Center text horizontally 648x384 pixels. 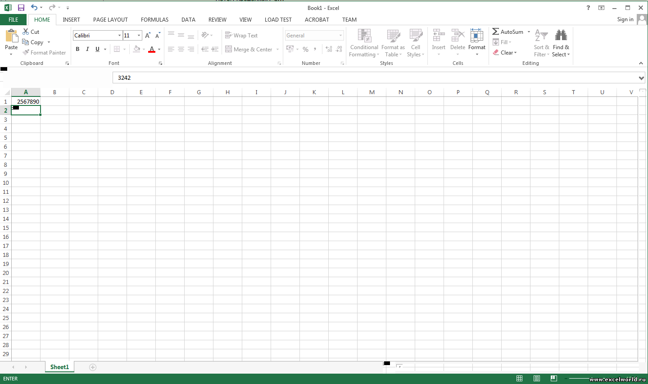[x=181, y=49]
